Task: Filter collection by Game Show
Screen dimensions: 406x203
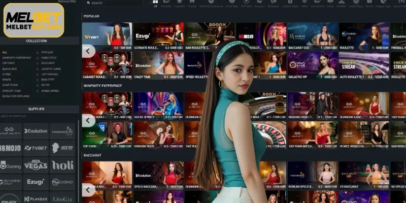Action: 10,85
